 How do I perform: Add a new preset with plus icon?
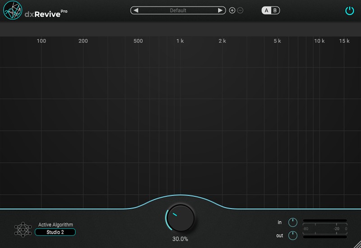pyautogui.click(x=232, y=10)
